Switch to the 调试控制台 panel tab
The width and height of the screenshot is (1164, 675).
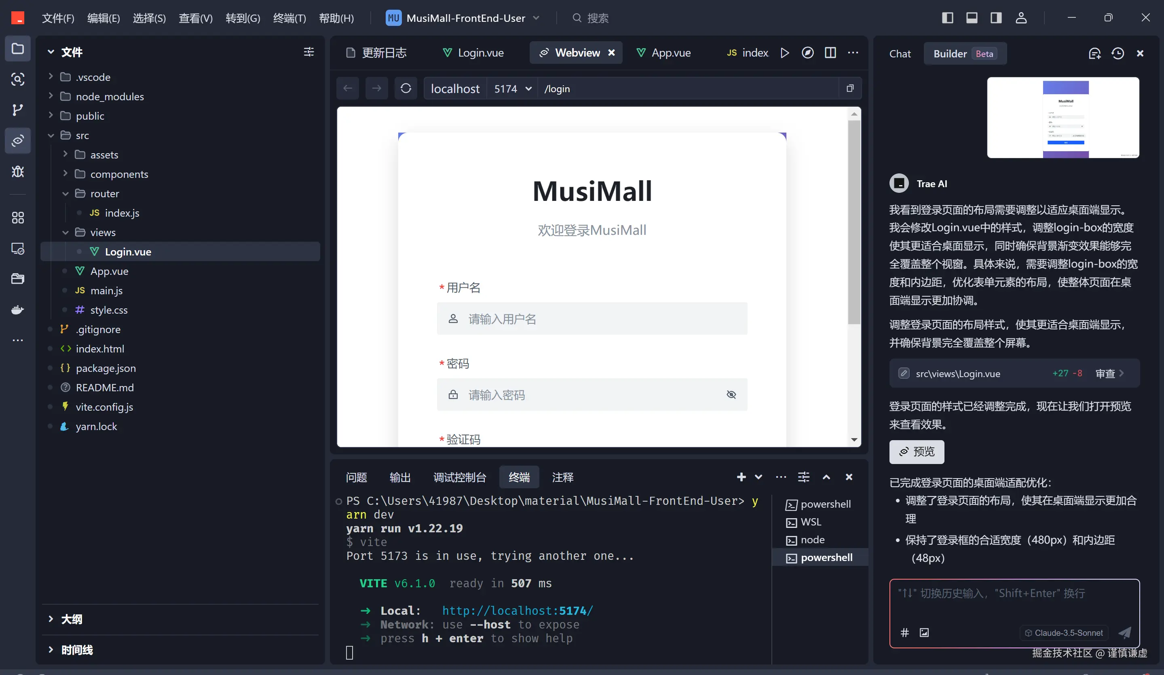[459, 477]
